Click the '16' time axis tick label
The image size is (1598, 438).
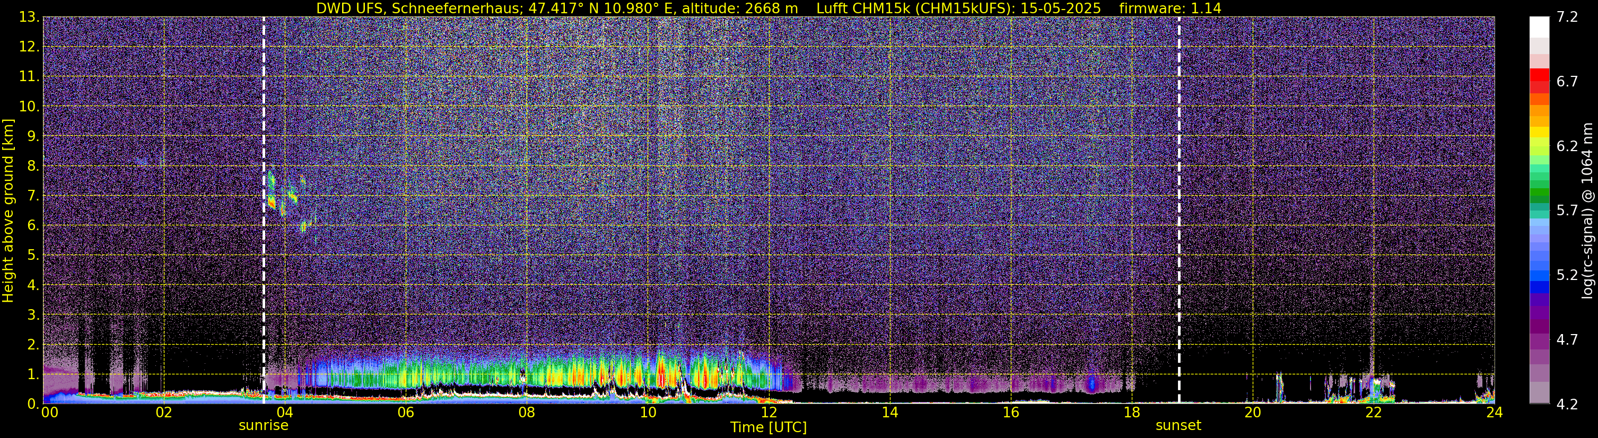(1010, 413)
